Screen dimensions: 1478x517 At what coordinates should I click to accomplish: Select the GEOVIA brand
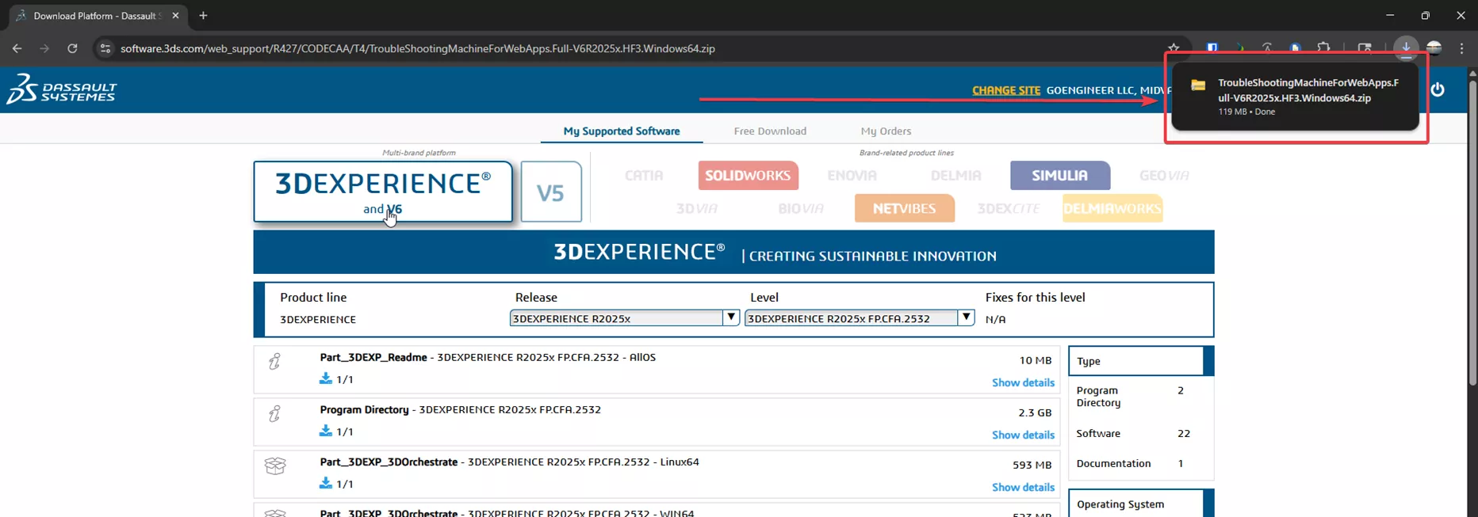pos(1164,175)
